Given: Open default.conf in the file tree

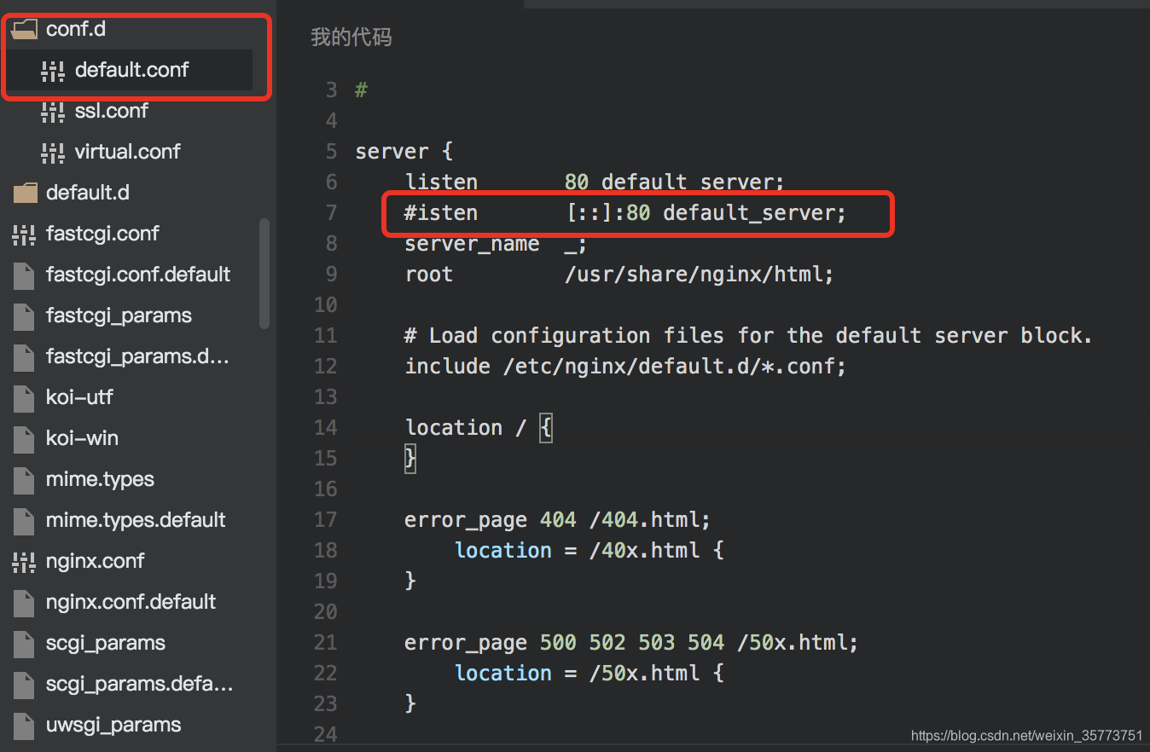Looking at the screenshot, I should coord(132,70).
